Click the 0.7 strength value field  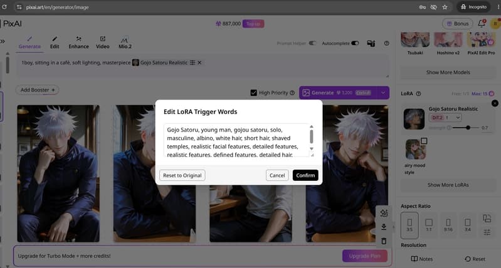(x=485, y=128)
